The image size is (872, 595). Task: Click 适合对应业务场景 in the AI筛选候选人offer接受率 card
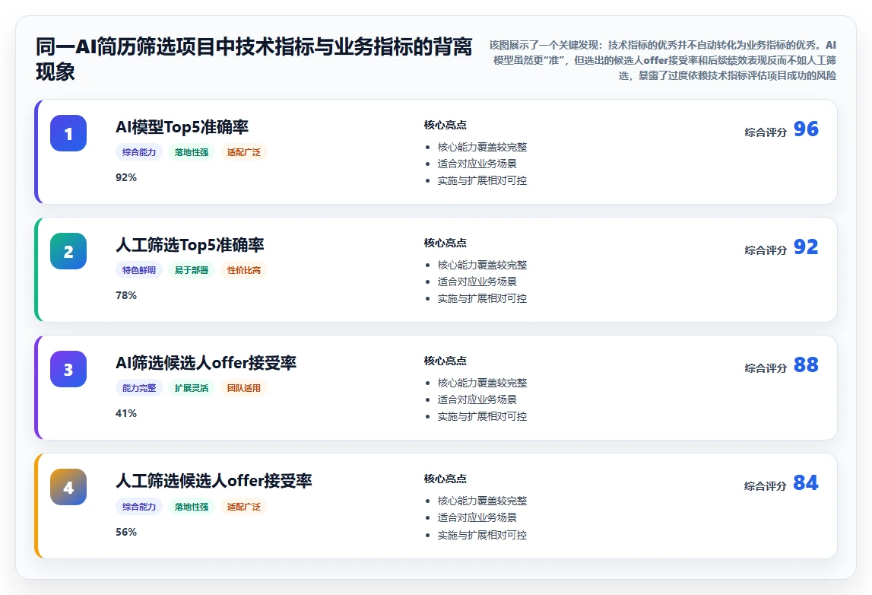477,400
